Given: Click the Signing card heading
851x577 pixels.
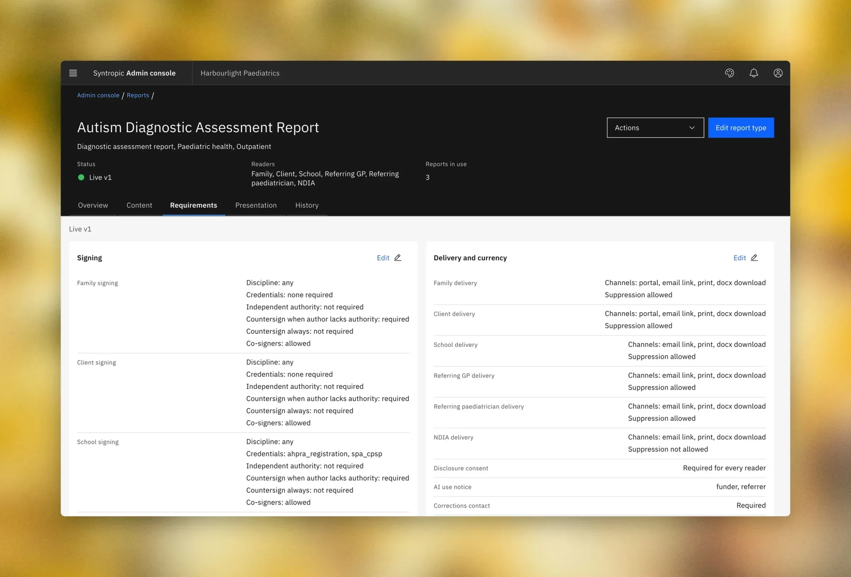Looking at the screenshot, I should pos(89,258).
